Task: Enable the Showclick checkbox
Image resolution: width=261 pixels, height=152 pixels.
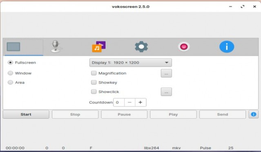Action: [x=94, y=91]
